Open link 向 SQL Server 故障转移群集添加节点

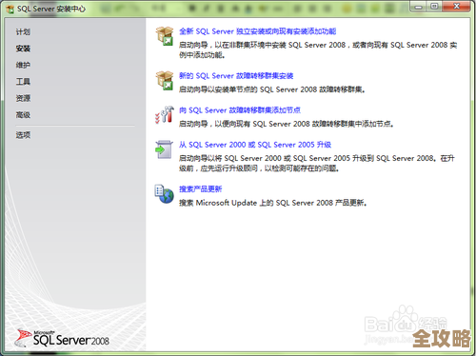[x=240, y=109]
